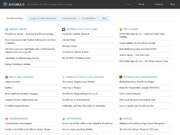
Task: Open 'MediaElements.js WordPress Plugin' post
Action: click(x=137, y=82)
